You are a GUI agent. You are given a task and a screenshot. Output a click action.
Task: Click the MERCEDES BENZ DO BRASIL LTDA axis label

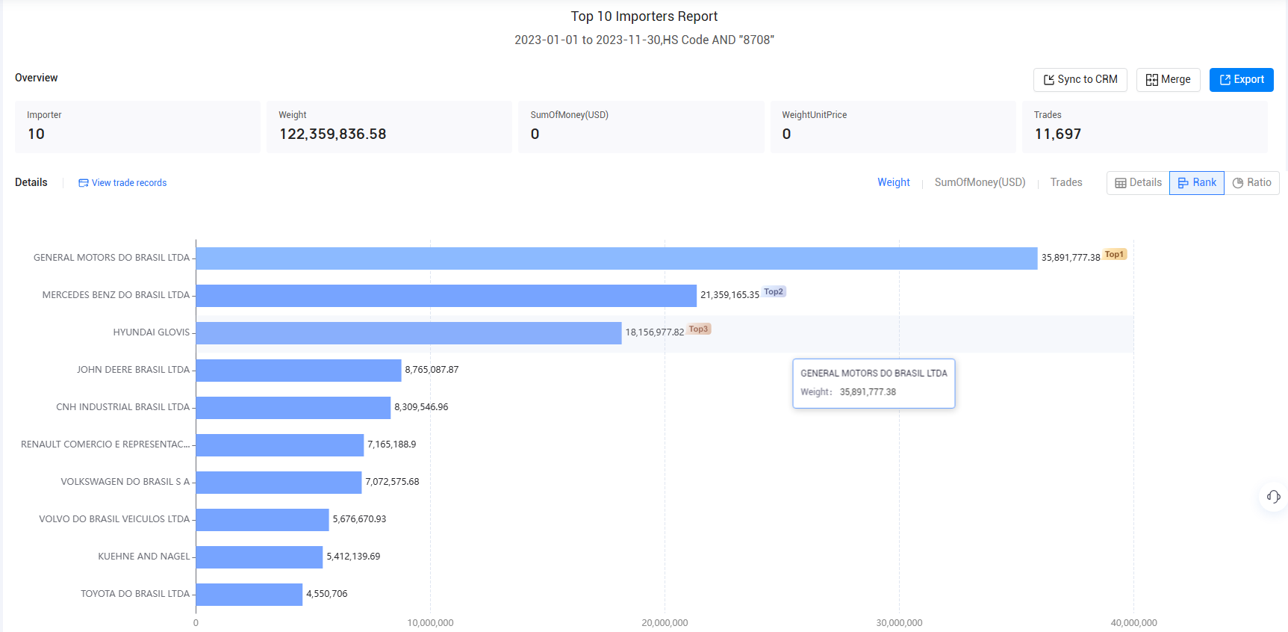coord(116,295)
